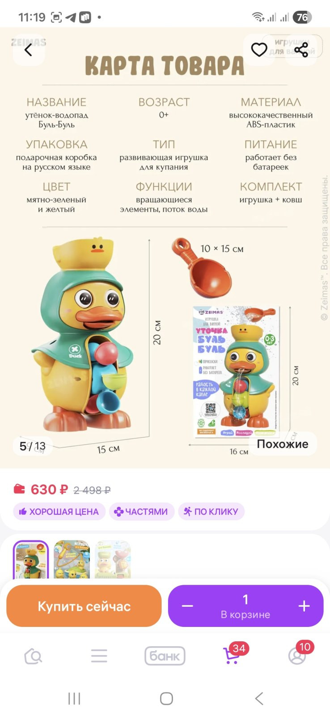Viewport: 330px width, 717px height.
Task: Open the home search icon in bottom bar
Action: click(33, 657)
